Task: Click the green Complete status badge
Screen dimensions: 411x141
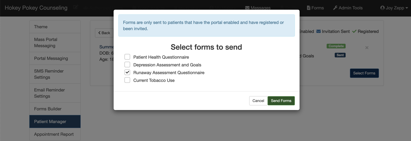Action: (x=336, y=46)
